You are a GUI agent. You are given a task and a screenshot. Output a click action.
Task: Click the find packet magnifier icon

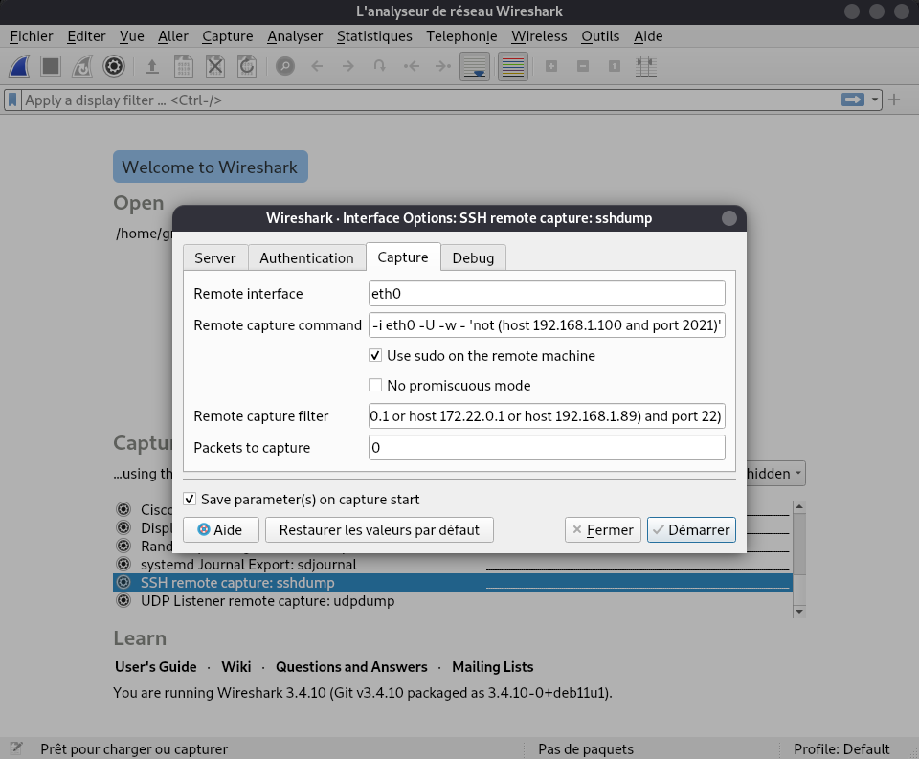284,66
